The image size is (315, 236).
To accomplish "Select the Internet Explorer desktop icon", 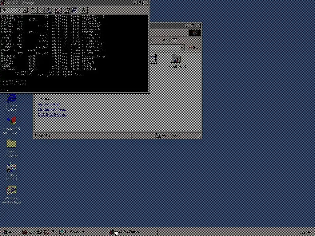I will coord(11,103).
